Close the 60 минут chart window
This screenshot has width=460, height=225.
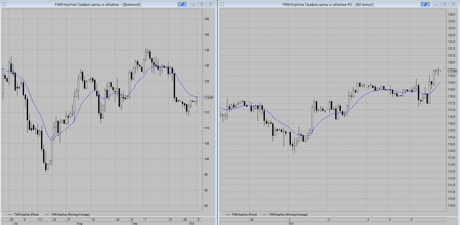(x=453, y=4)
